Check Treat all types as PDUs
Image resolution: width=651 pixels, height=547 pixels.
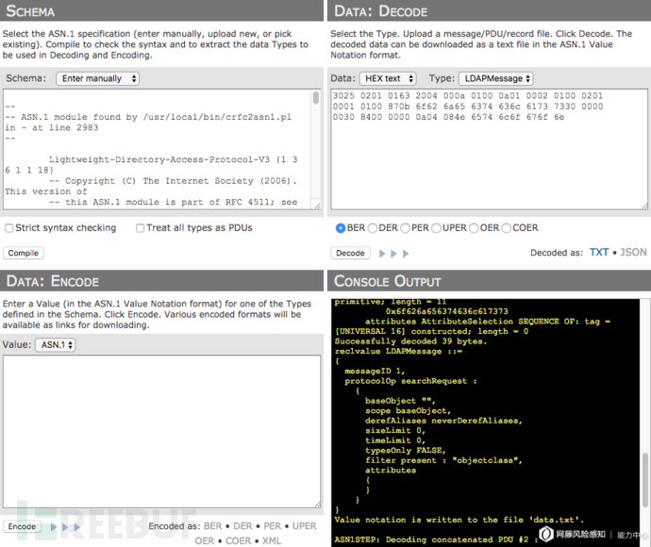pos(141,228)
